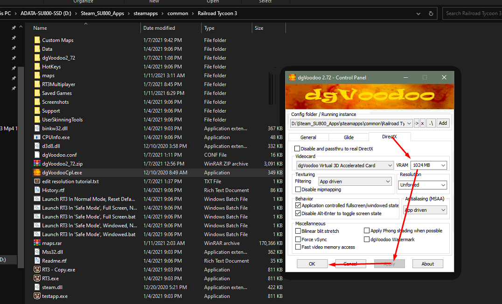Open the Texturing Filtering dropdown

(355, 182)
